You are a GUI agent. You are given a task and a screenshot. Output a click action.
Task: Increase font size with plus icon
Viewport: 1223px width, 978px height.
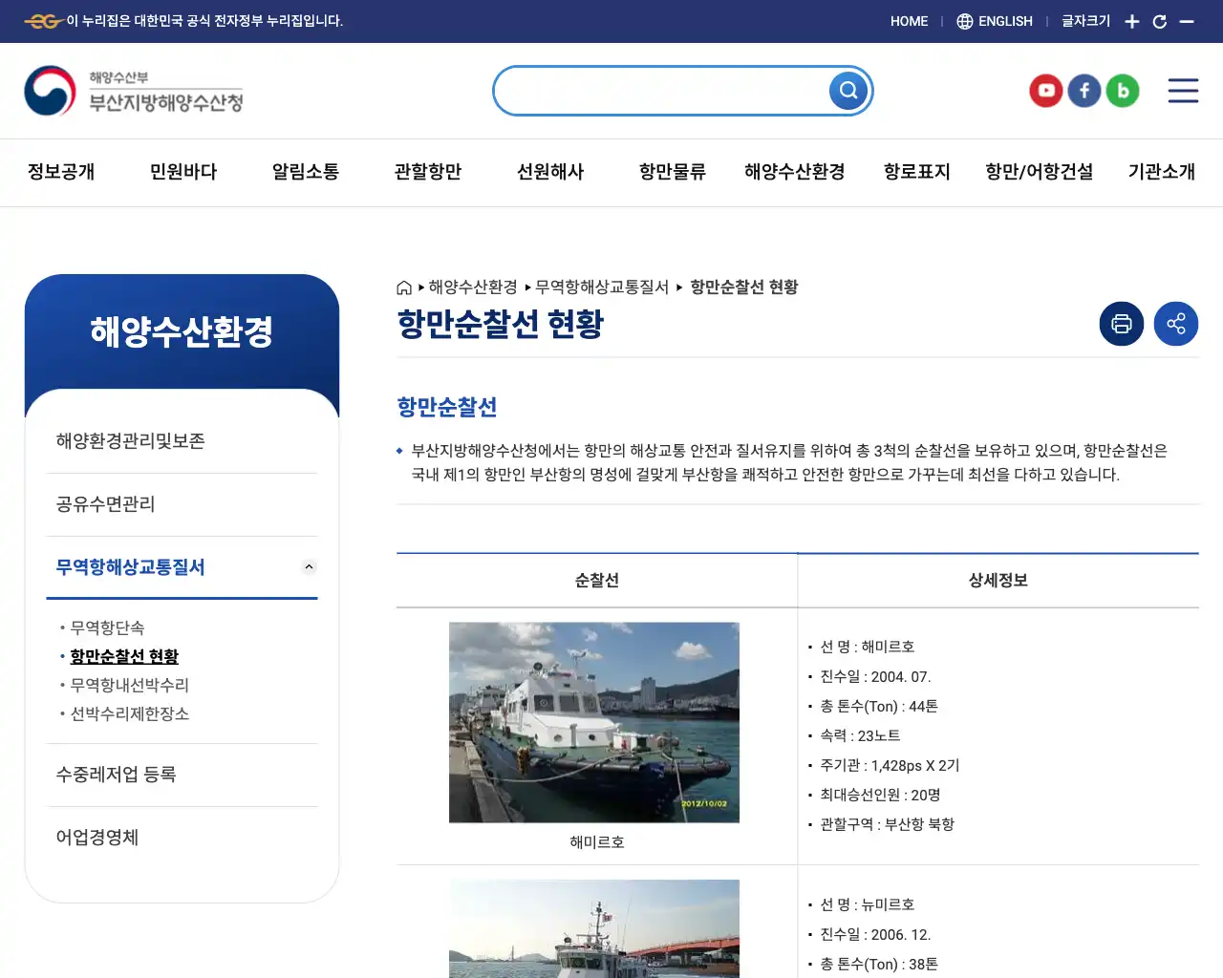[x=1132, y=21]
